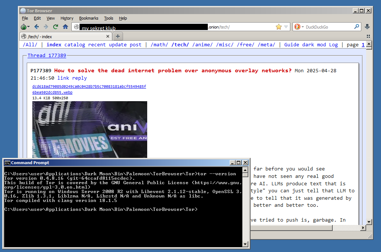
Task: Go back with the Back arrow
Action: pos(36,27)
